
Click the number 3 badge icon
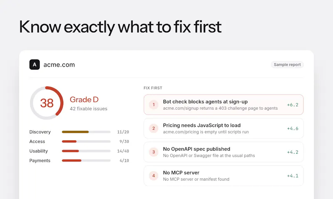(154, 152)
